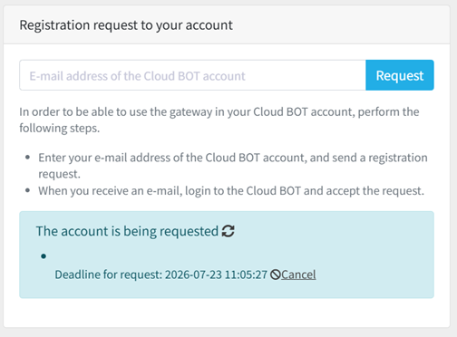Focus the Cloud BOT e-mail address field
This screenshot has width=457, height=337.
pos(192,75)
